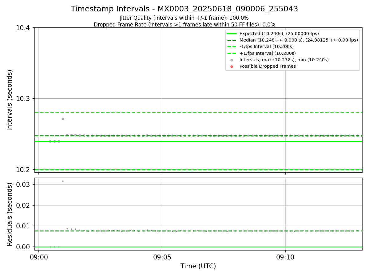Click the outlier residual point above 0.03
Image resolution: width=369 pixels, height=277 pixels.
point(63,181)
